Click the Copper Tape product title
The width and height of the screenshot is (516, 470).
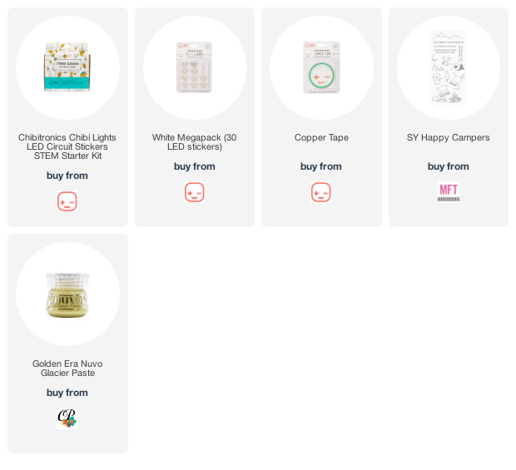(x=321, y=137)
